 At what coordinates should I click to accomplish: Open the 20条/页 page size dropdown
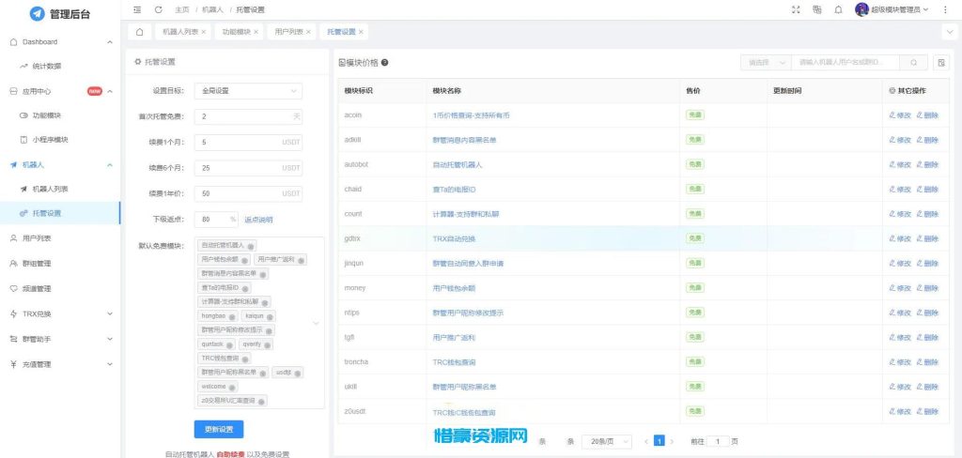(x=606, y=441)
